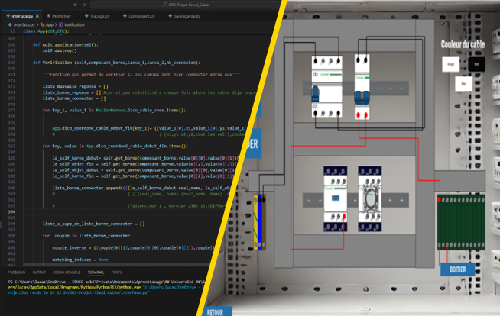Open the DEBUG CONSOLE panel

(67, 272)
